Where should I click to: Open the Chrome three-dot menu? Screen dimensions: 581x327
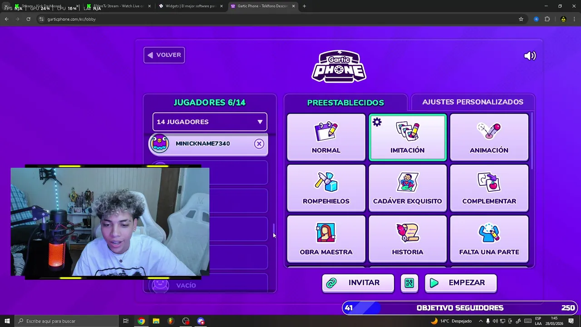[x=575, y=19]
